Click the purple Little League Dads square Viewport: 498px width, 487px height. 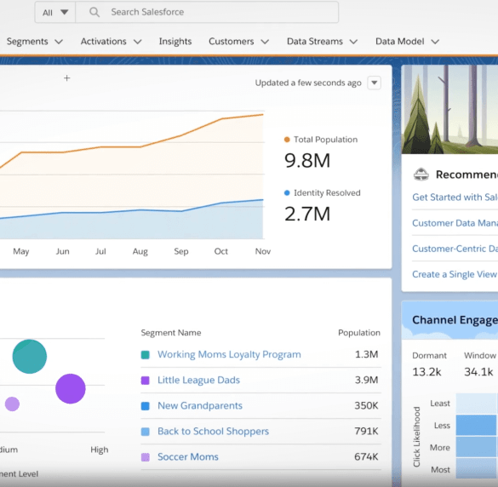coord(146,381)
